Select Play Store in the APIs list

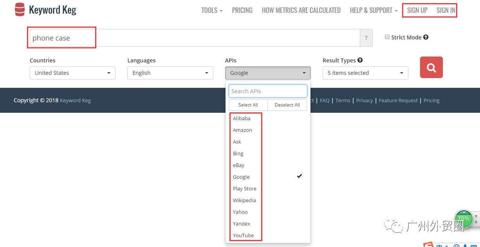tap(268, 188)
